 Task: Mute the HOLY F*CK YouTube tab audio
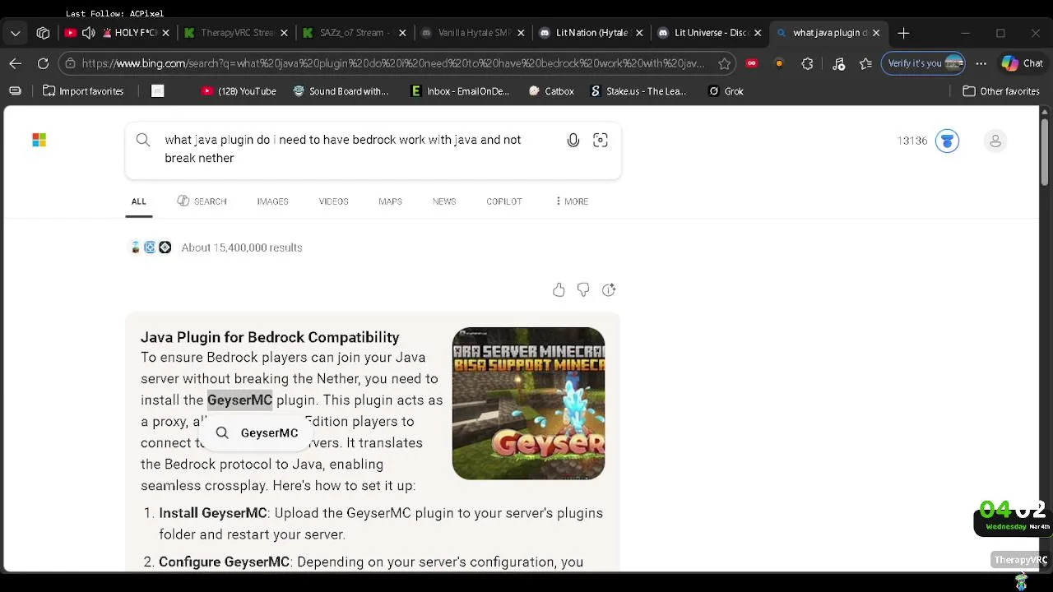click(x=89, y=33)
